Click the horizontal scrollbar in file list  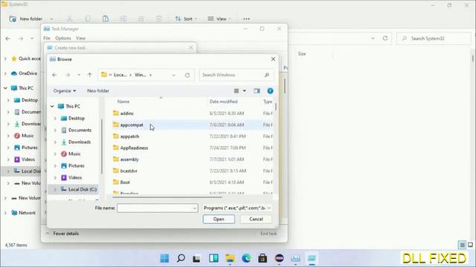point(167,197)
